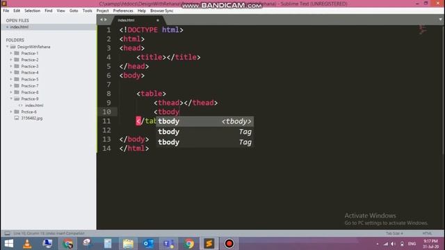Open the Browser Sync menu
The height and width of the screenshot is (250, 445).
pyautogui.click(x=161, y=10)
